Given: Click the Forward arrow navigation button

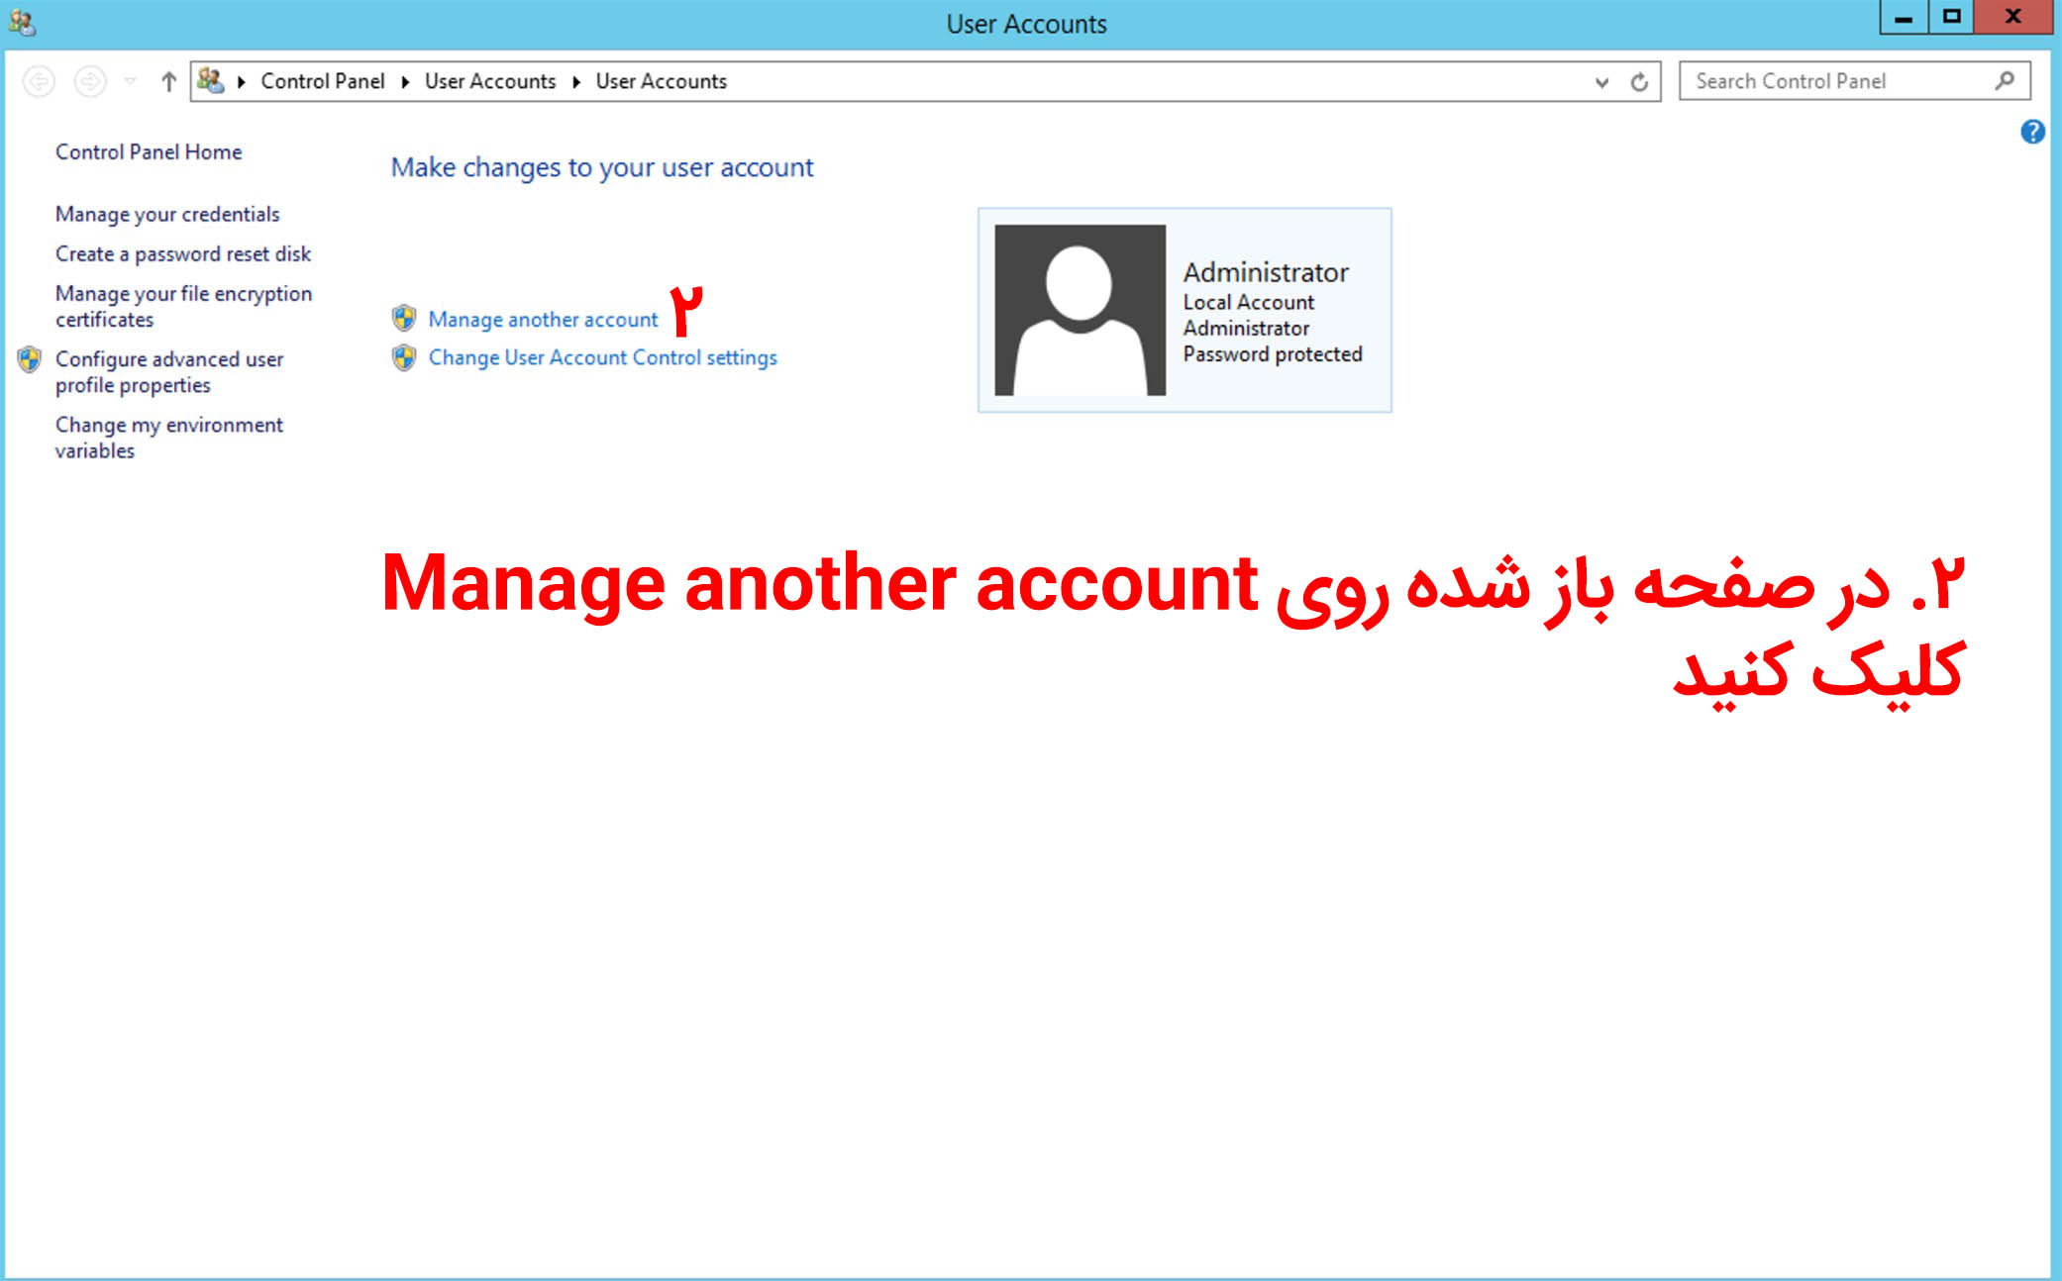Looking at the screenshot, I should tap(90, 81).
